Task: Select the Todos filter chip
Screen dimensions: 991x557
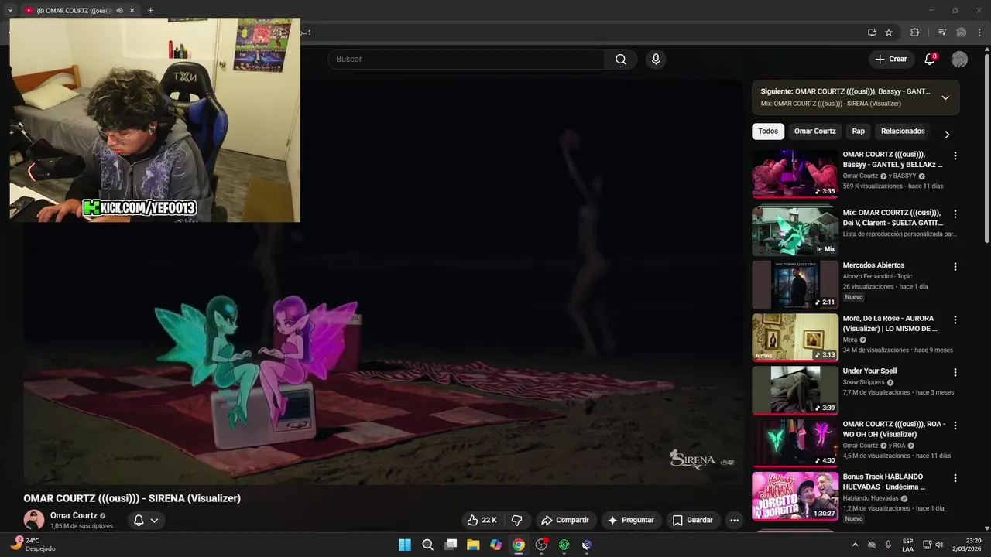Action: (x=768, y=132)
